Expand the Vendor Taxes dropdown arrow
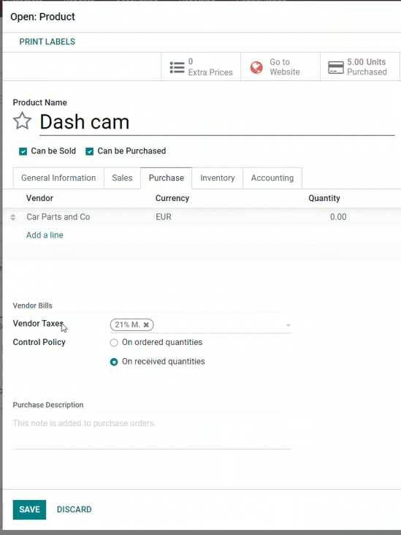Screen dimensions: 401x535 tap(288, 325)
